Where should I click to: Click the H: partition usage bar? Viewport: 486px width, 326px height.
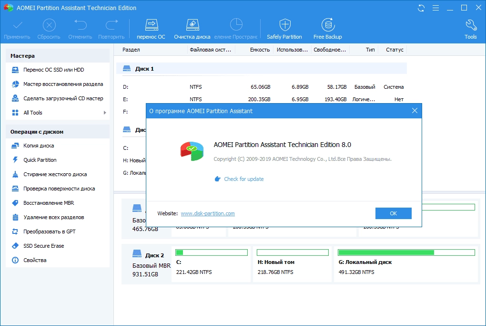coord(293,252)
